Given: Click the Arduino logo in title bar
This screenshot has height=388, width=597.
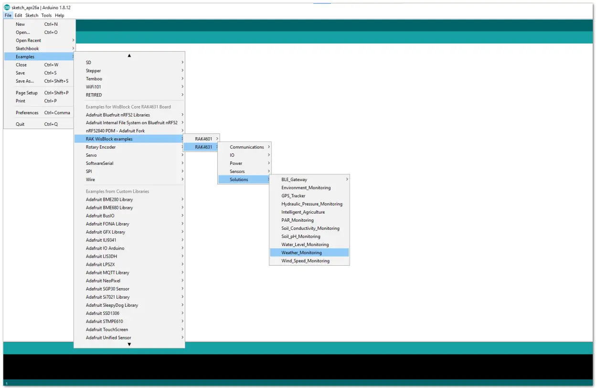Looking at the screenshot, I should 7,7.
